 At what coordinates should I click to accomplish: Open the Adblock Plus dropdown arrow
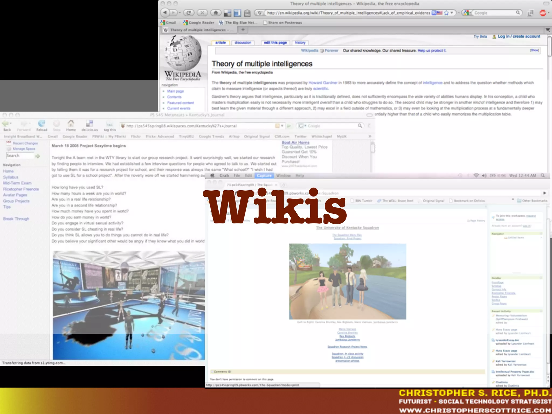tap(548, 13)
